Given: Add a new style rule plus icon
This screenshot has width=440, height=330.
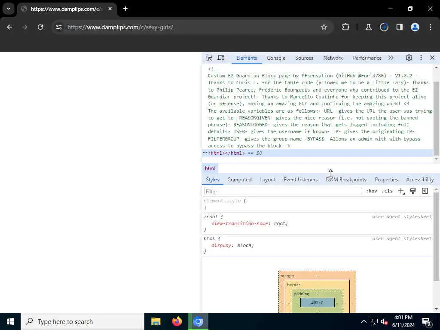Looking at the screenshot, I should pyautogui.click(x=401, y=191).
